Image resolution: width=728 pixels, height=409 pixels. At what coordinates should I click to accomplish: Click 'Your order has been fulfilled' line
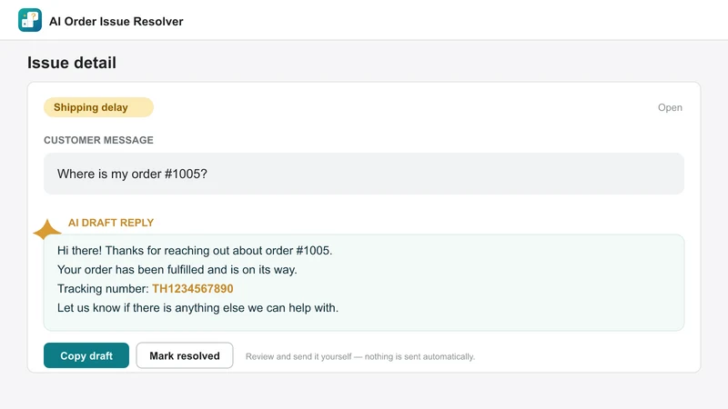click(x=177, y=269)
